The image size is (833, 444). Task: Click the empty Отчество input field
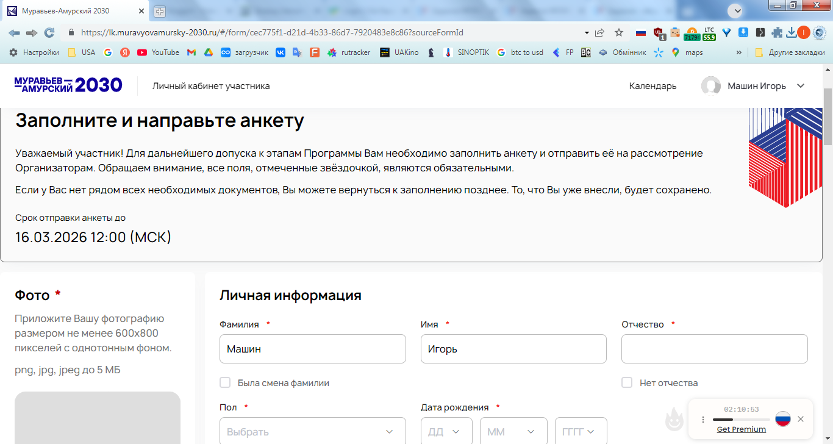click(715, 349)
